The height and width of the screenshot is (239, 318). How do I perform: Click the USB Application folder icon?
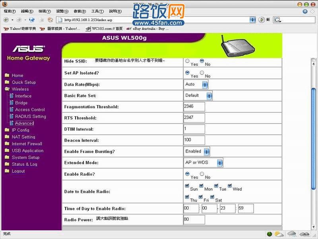[x=7, y=151]
